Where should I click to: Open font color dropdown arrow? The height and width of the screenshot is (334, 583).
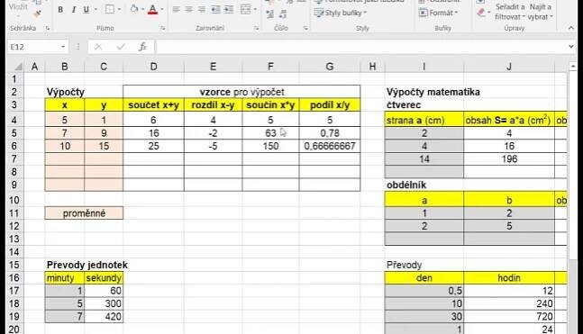click(x=162, y=10)
